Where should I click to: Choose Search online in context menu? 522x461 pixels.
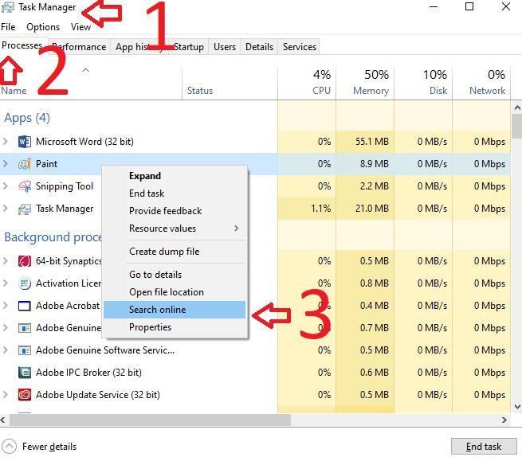click(x=175, y=310)
